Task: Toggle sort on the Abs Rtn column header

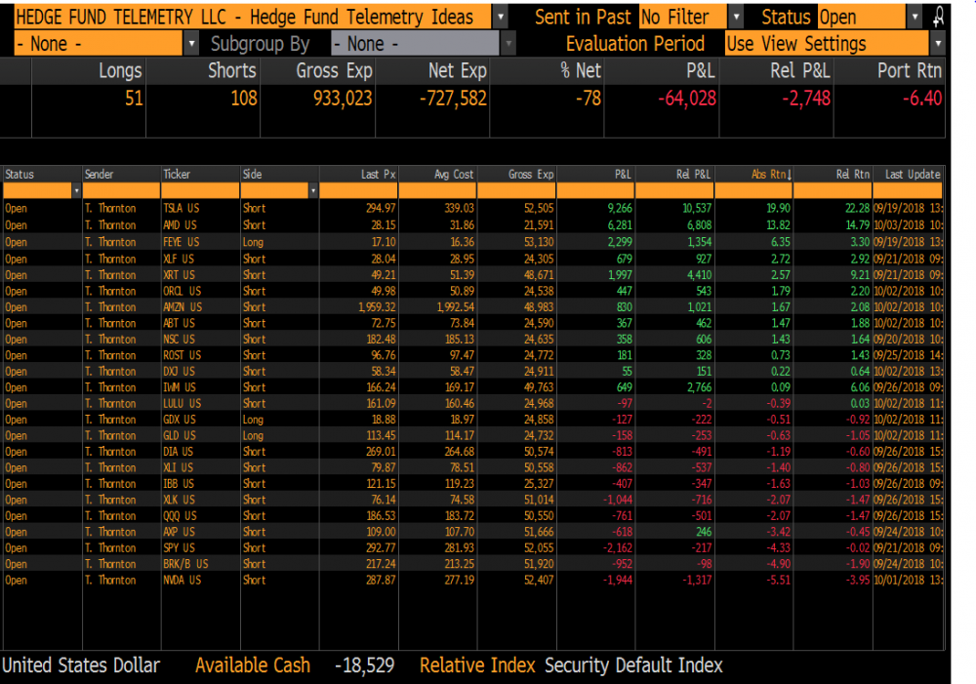Action: 771,175
